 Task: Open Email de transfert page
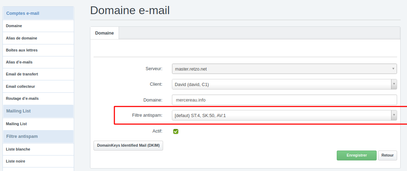click(x=22, y=74)
